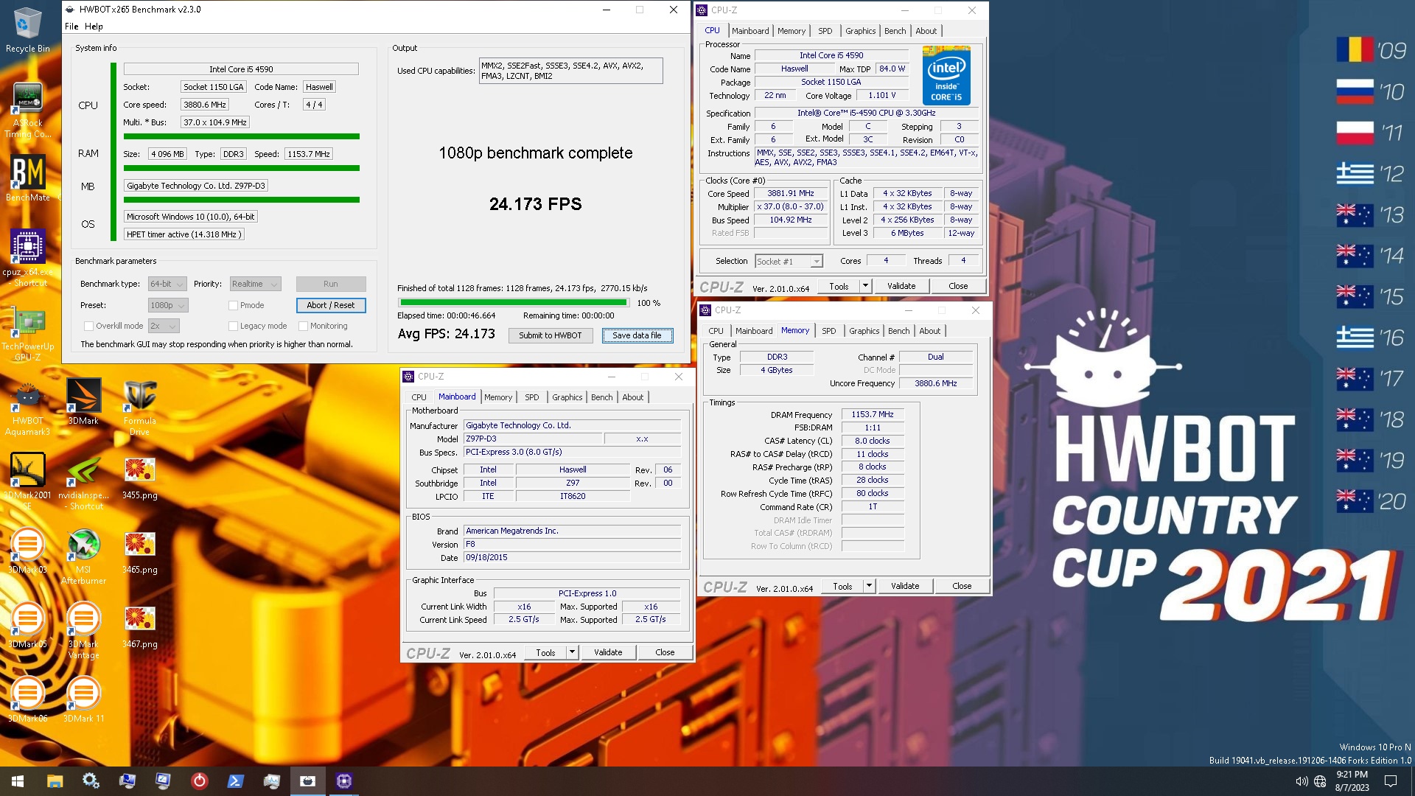The image size is (1415, 796).
Task: Open the Priority Realtime dropdown
Action: [255, 284]
